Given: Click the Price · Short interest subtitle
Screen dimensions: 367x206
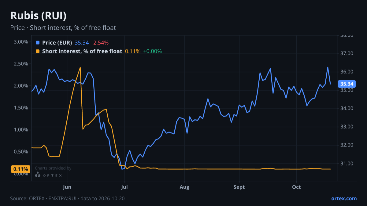Looking at the screenshot, I should click(x=63, y=28).
